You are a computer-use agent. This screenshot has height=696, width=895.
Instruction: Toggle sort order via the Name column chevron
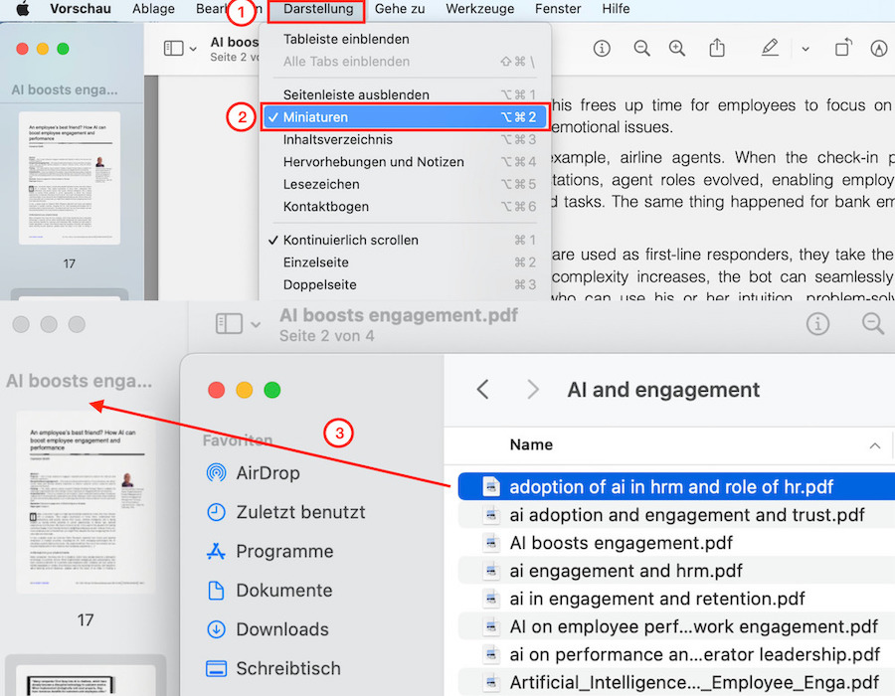[x=874, y=445]
